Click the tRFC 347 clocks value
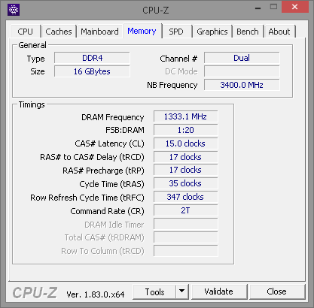Image resolution: width=314 pixels, height=308 pixels. pos(185,198)
